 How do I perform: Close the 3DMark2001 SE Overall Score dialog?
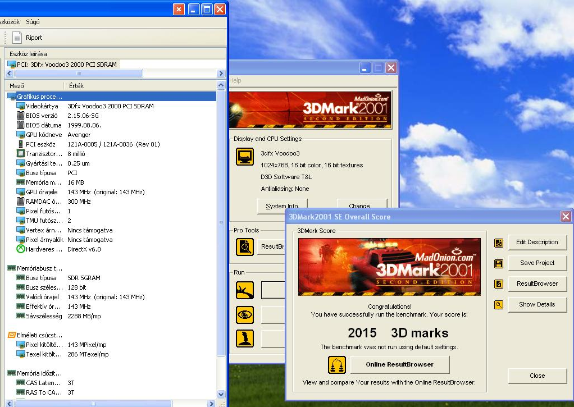click(x=566, y=217)
